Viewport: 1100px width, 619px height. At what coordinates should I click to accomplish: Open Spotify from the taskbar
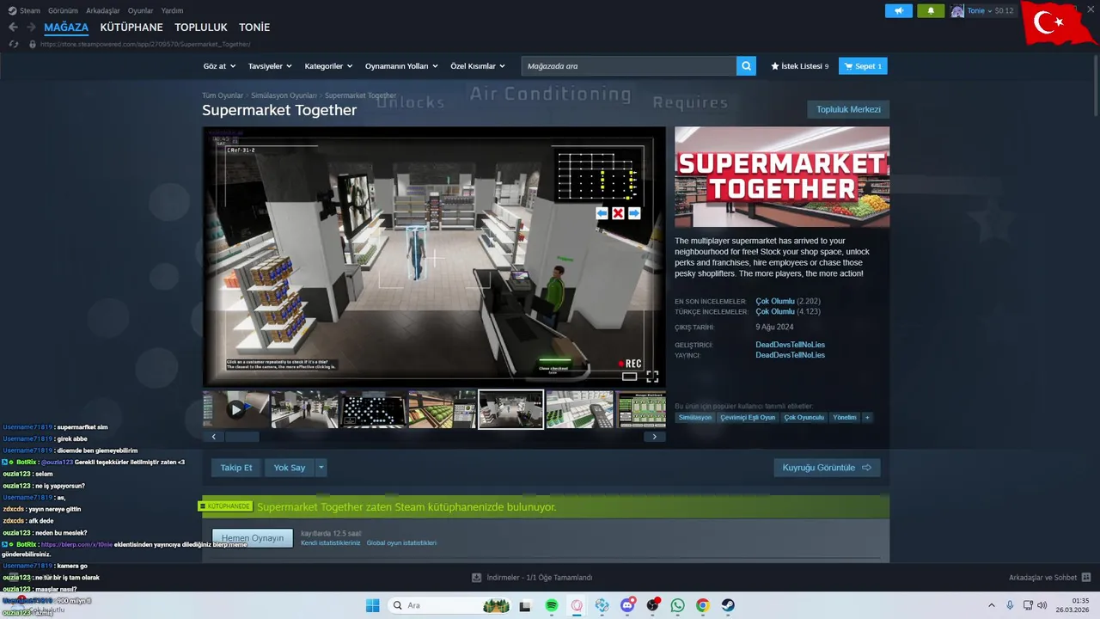(552, 605)
